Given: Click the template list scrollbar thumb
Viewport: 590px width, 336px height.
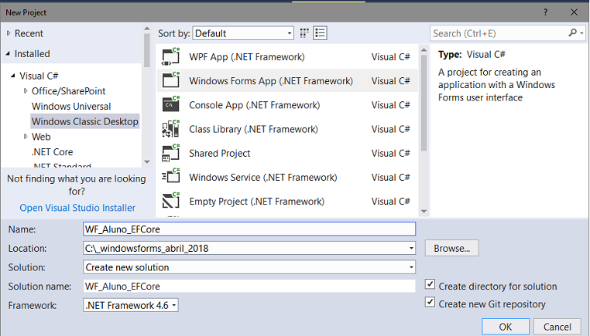Looking at the screenshot, I should (424, 103).
